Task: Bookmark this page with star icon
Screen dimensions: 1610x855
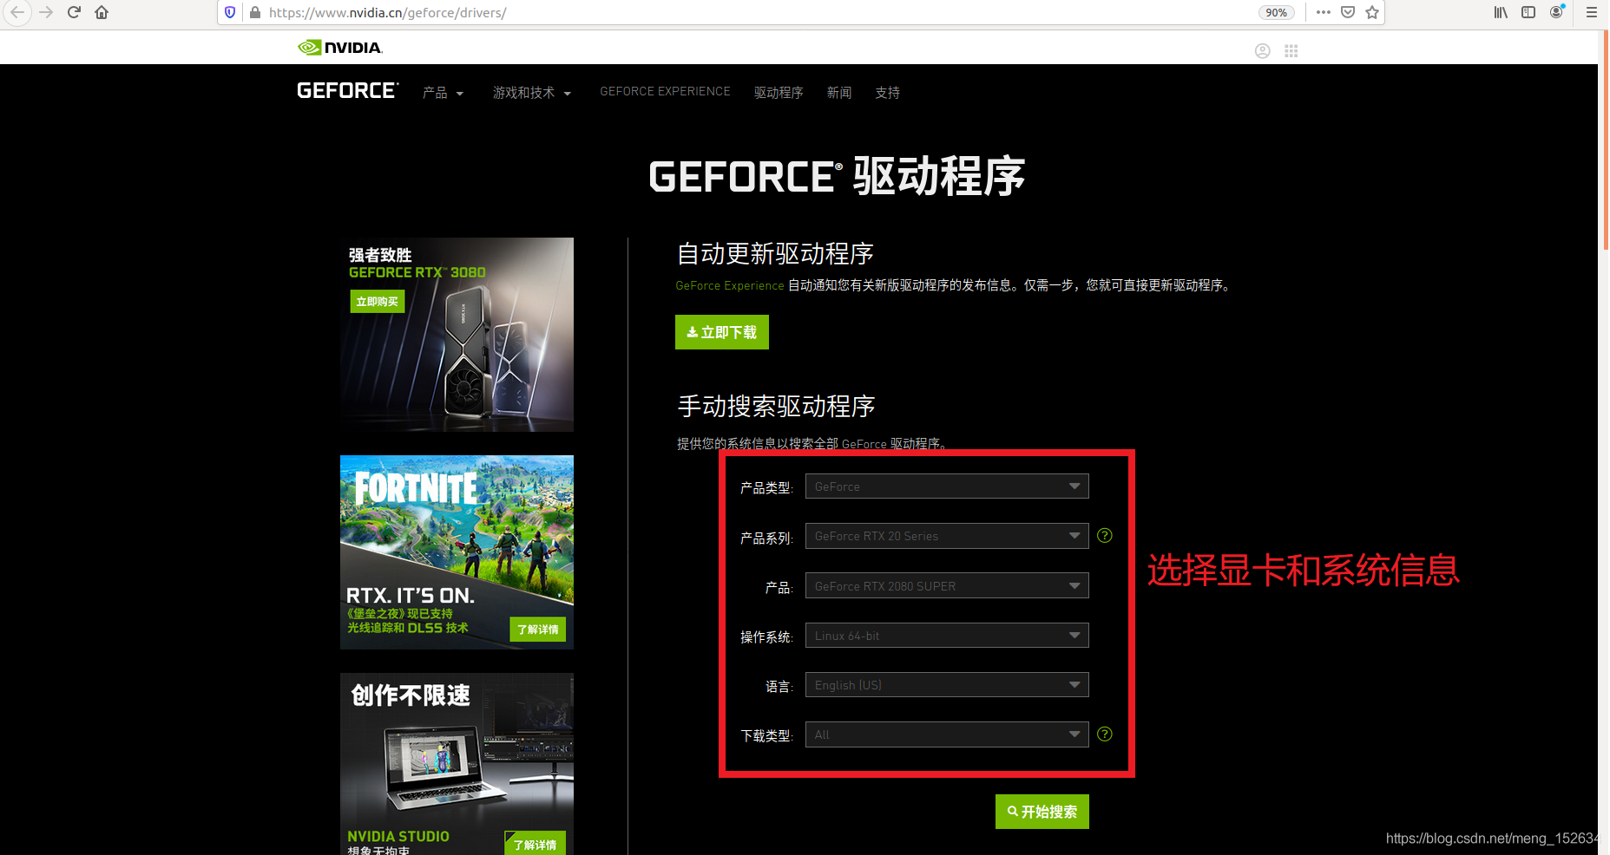Action: [x=1372, y=12]
